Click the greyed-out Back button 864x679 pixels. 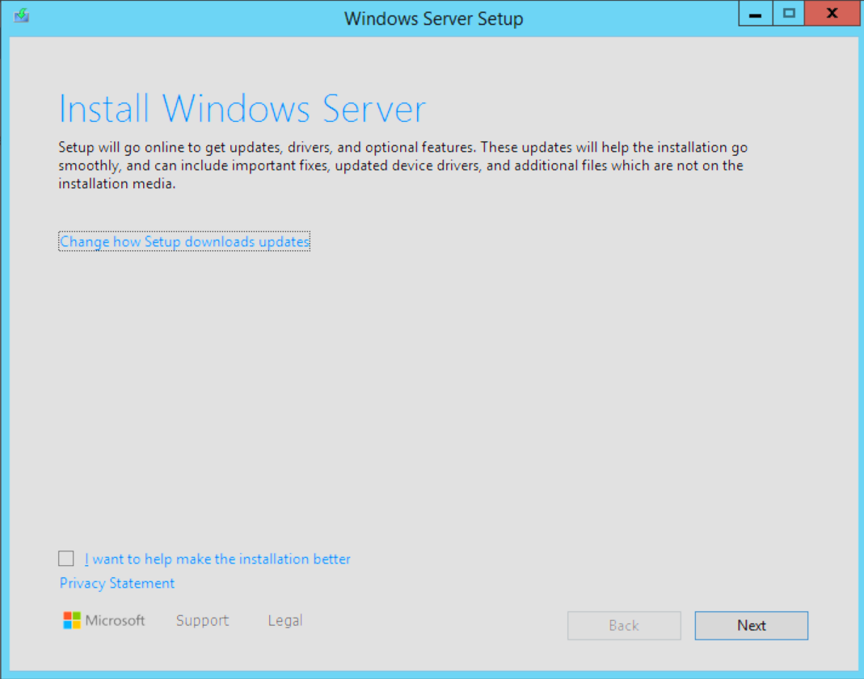pyautogui.click(x=623, y=626)
